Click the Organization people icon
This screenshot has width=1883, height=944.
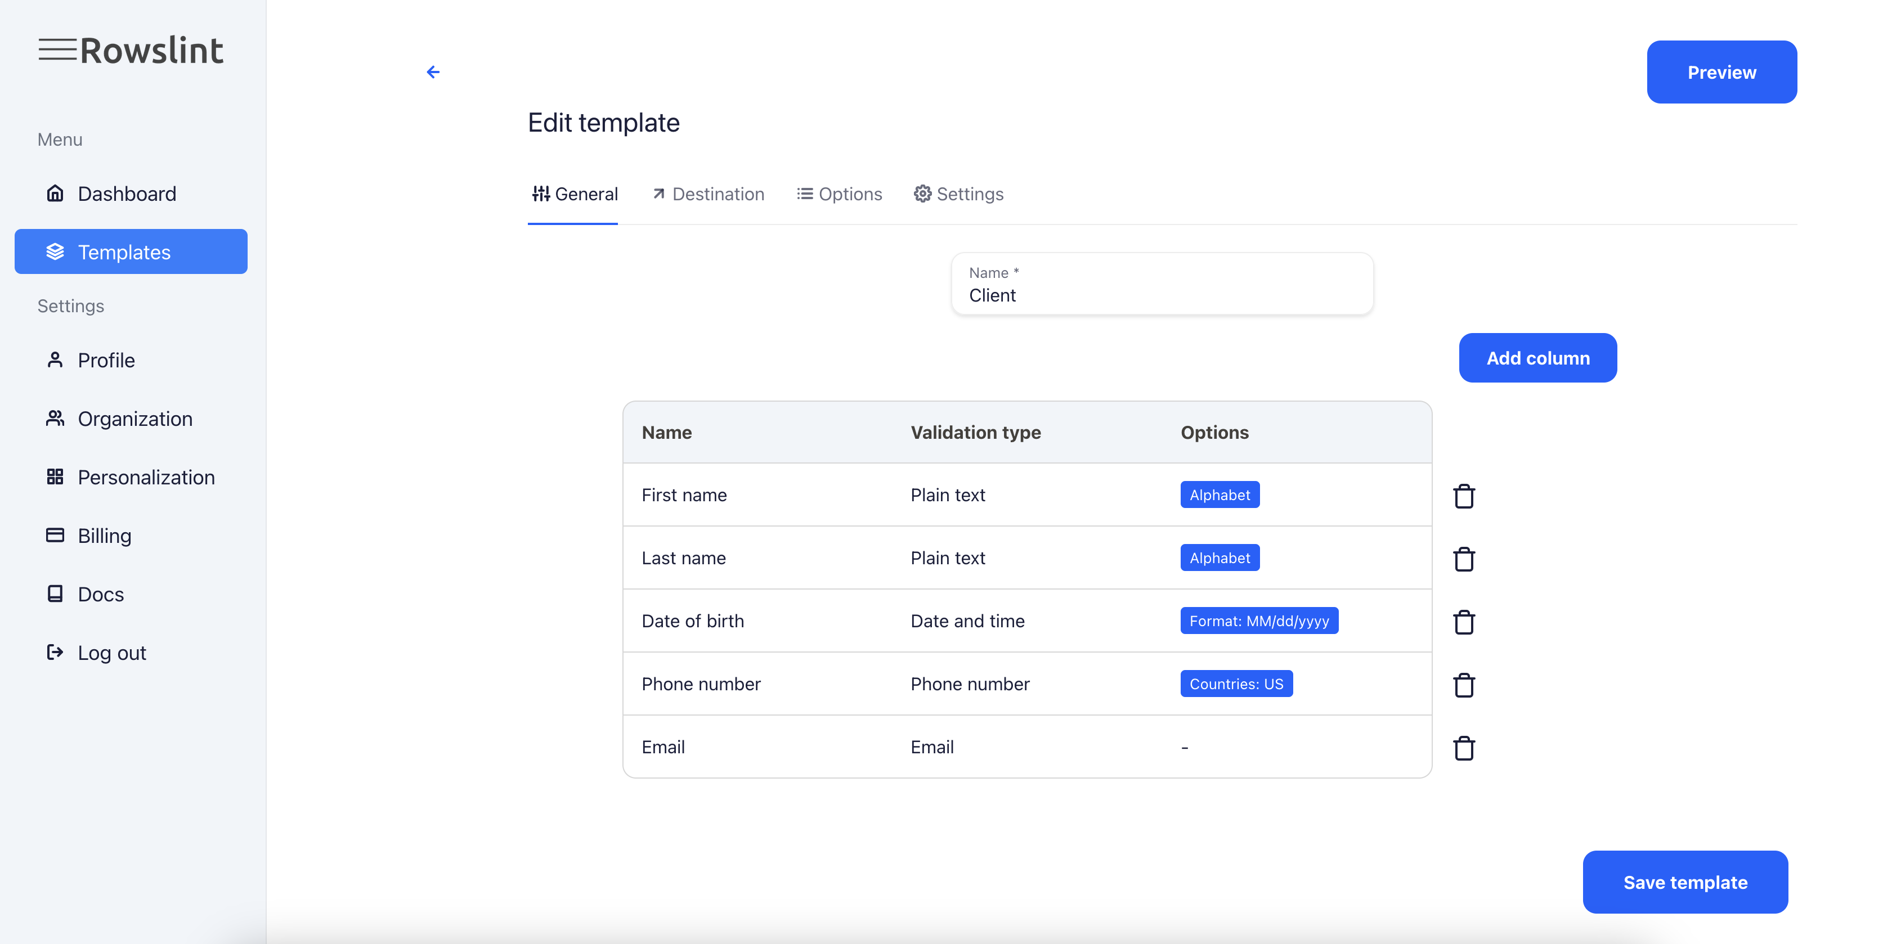point(55,418)
